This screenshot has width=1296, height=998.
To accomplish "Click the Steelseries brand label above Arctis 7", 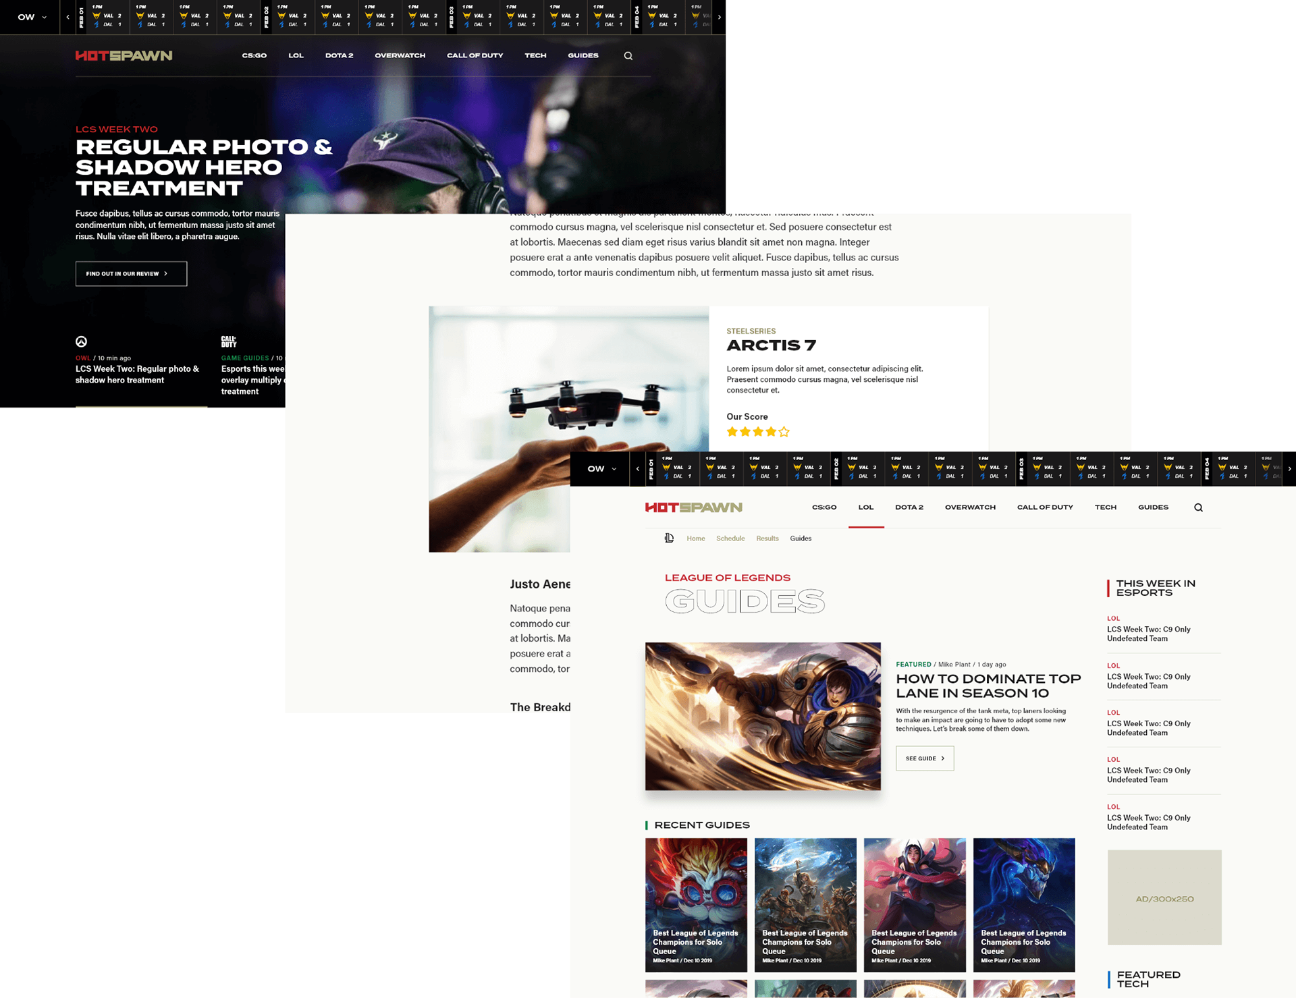I will click(751, 331).
